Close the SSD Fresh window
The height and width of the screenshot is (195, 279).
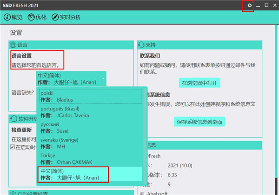click(274, 6)
